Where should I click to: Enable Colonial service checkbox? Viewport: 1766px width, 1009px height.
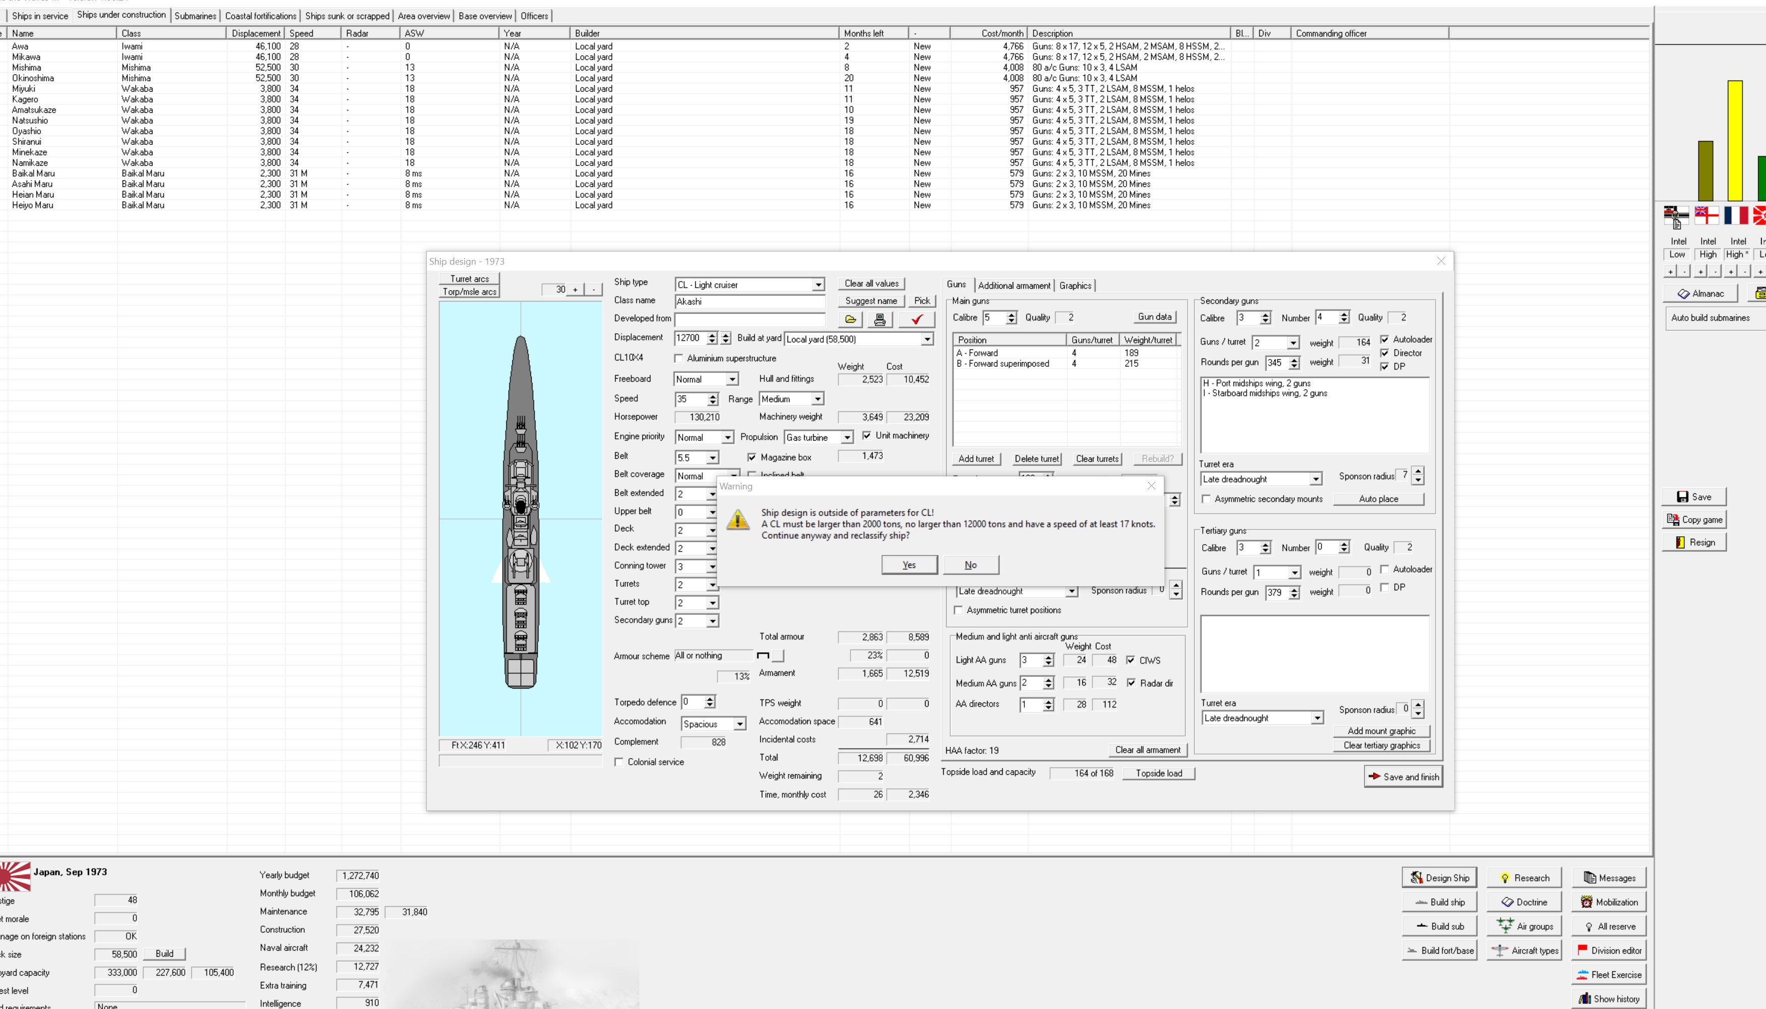click(619, 762)
